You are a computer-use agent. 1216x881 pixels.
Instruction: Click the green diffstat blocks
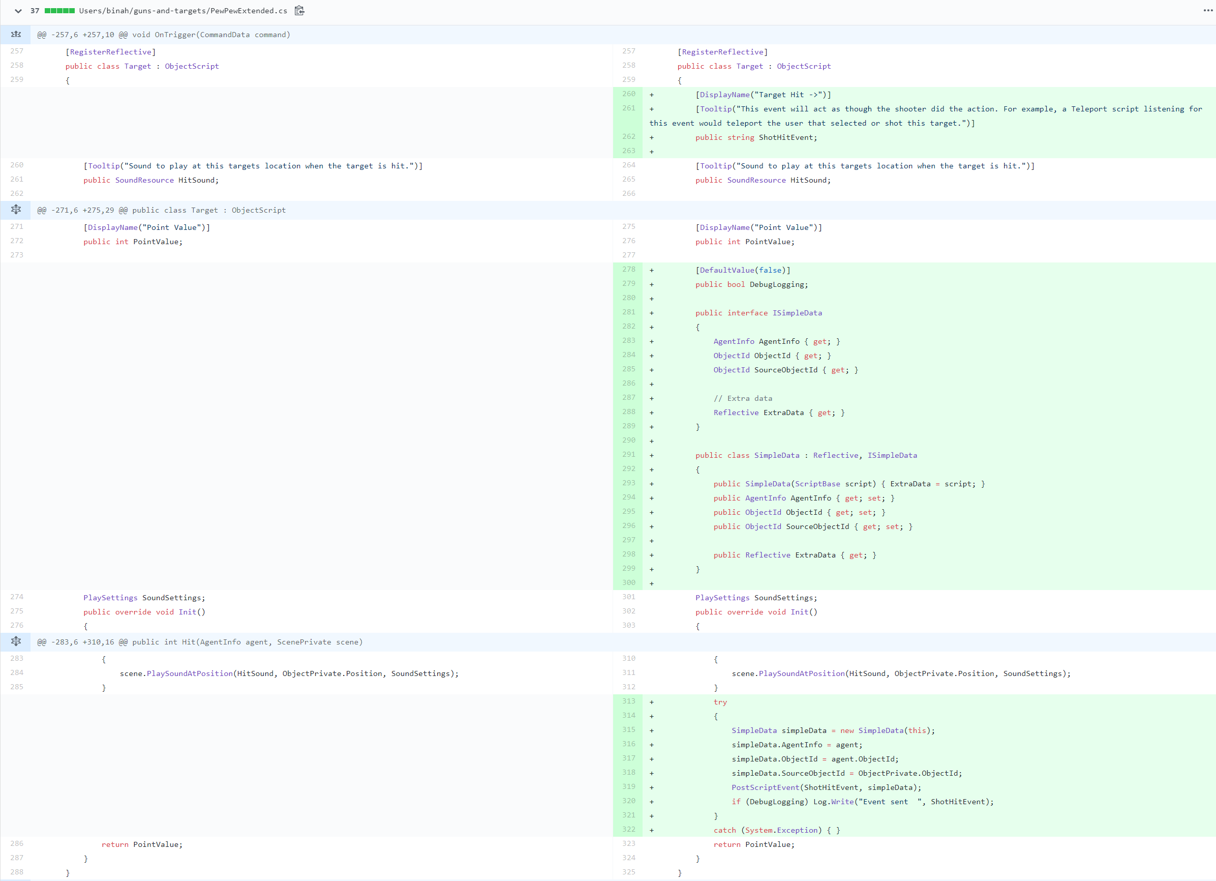[59, 11]
